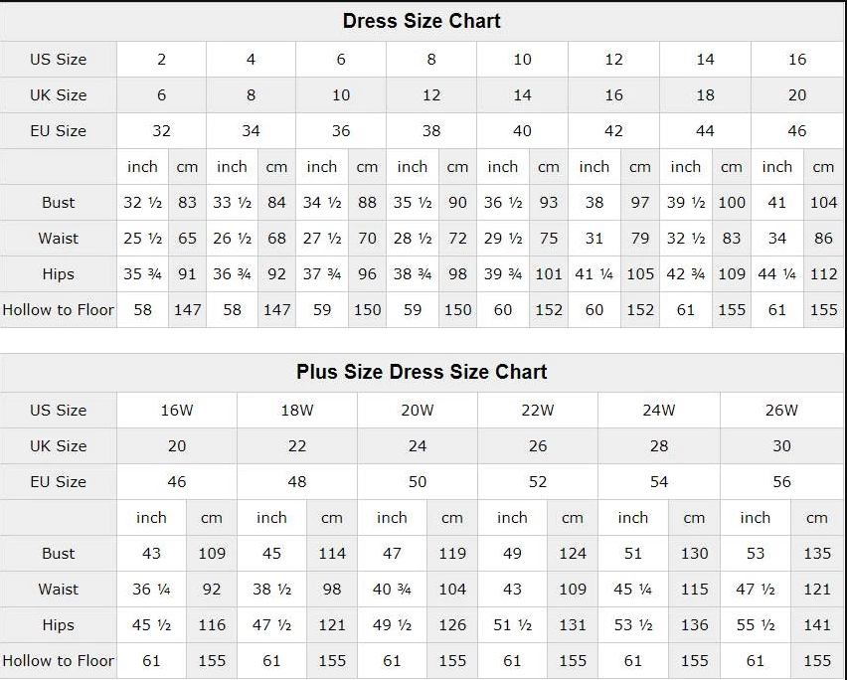Click the UK Size 18 cell
This screenshot has height=680, width=847.
[705, 94]
